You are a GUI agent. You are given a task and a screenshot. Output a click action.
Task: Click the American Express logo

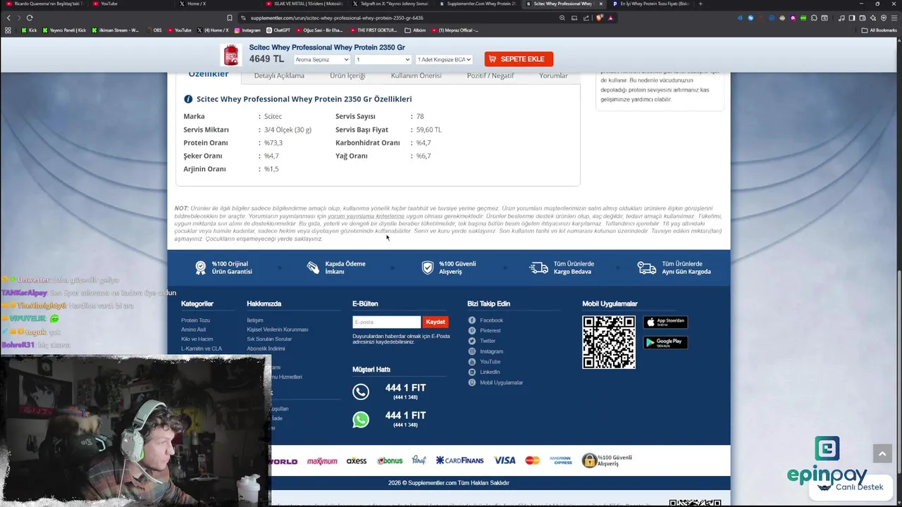561,461
